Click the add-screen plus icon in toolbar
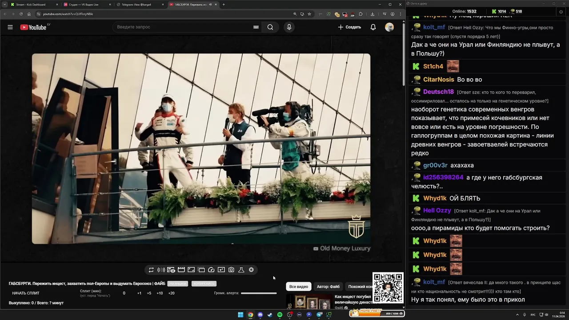 point(221,270)
